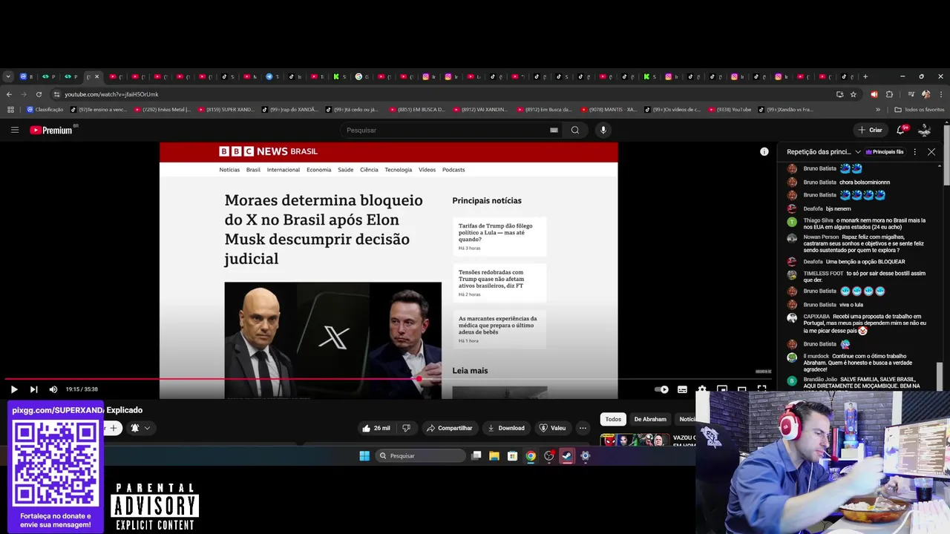Open a new browser tab
950x534 pixels.
click(x=865, y=76)
